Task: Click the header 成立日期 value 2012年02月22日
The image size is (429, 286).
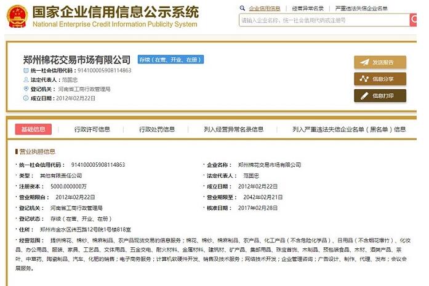Action: click(76, 98)
